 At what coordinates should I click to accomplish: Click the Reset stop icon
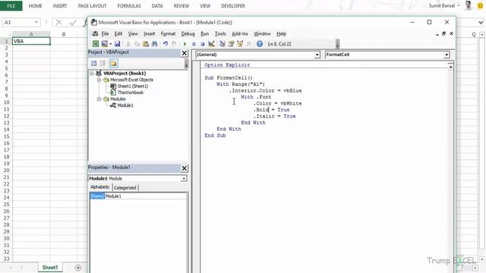tap(203, 44)
